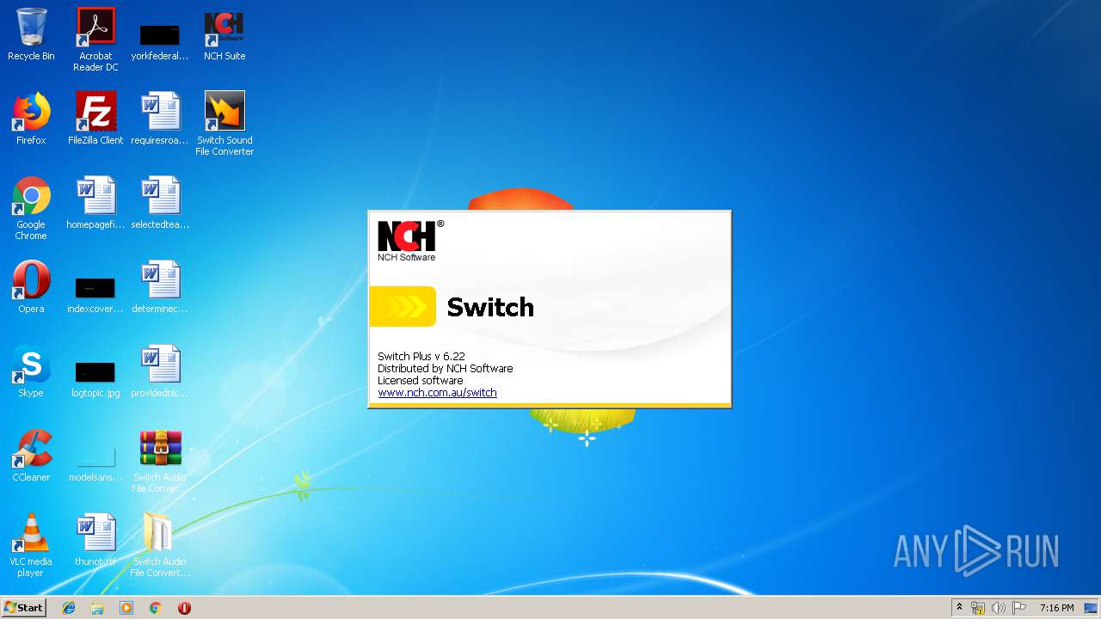Open FileZilla Client shortcut

tap(95, 119)
